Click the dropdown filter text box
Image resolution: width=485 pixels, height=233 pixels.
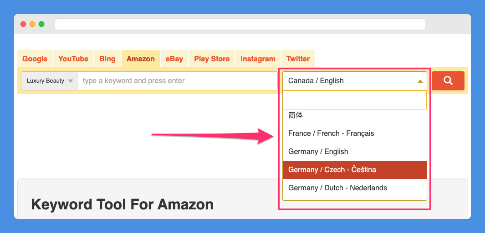tap(355, 100)
